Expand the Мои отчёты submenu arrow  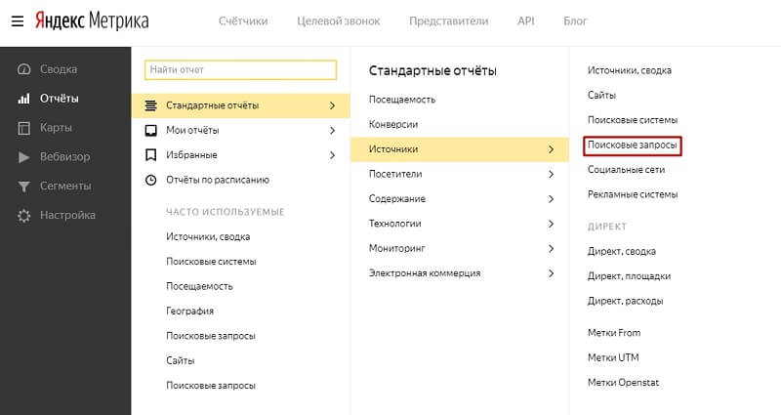332,130
